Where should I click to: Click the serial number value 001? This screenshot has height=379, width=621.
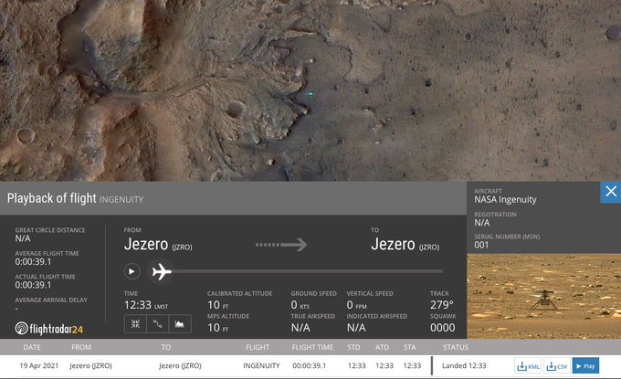pos(481,245)
